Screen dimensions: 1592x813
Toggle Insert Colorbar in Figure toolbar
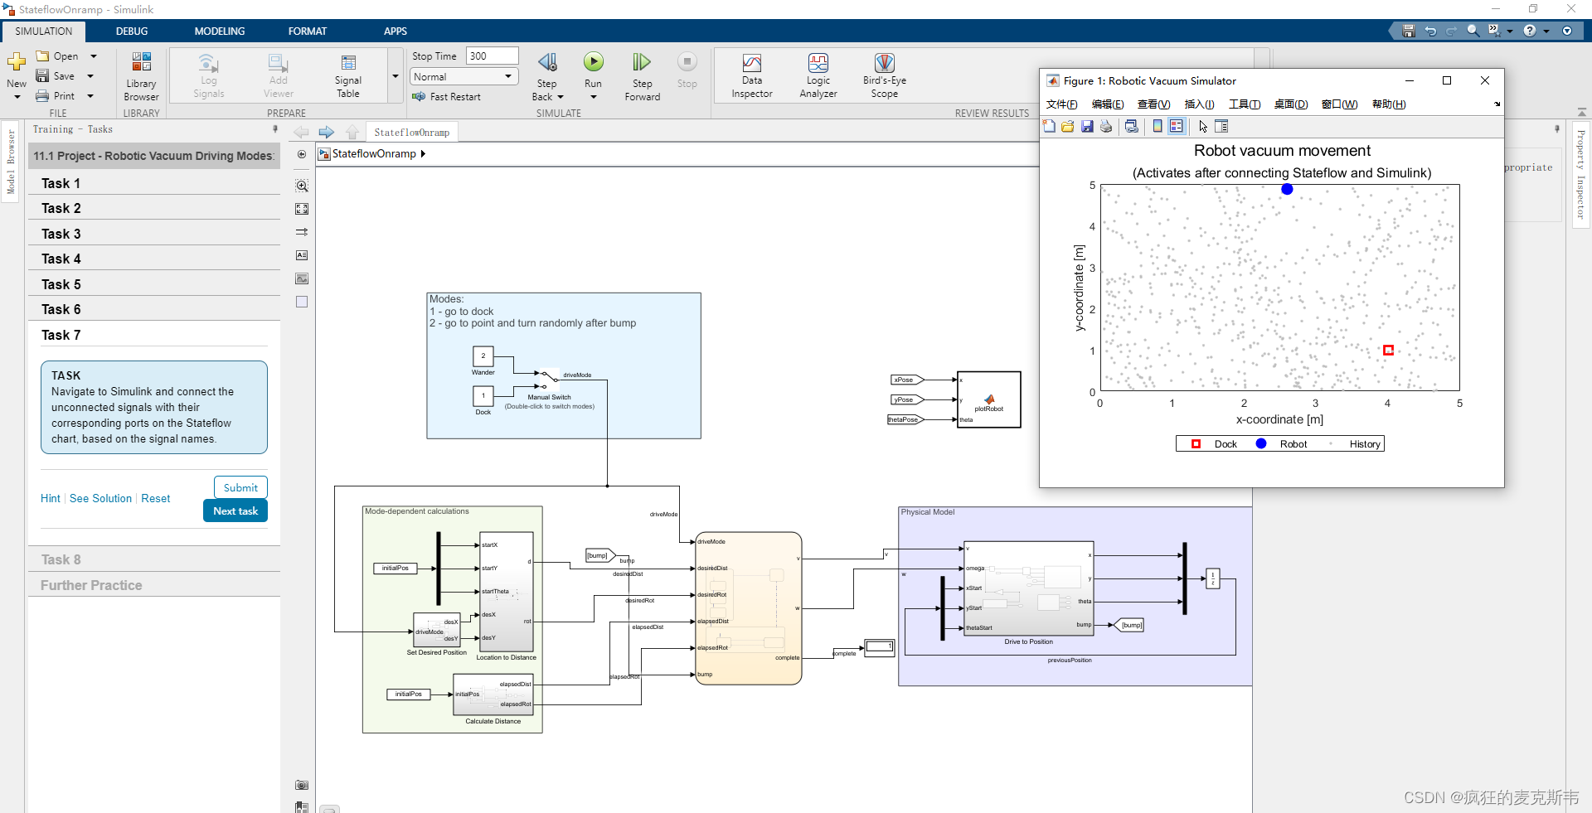pyautogui.click(x=1158, y=126)
